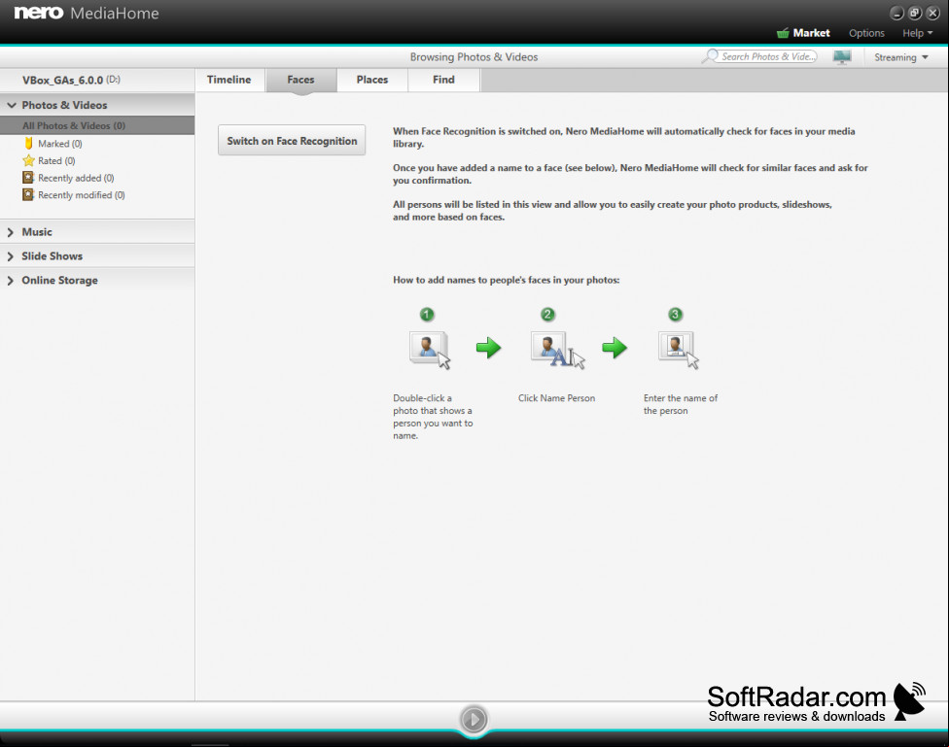Click the enter name step icon
The width and height of the screenshot is (949, 747).
[x=679, y=350]
